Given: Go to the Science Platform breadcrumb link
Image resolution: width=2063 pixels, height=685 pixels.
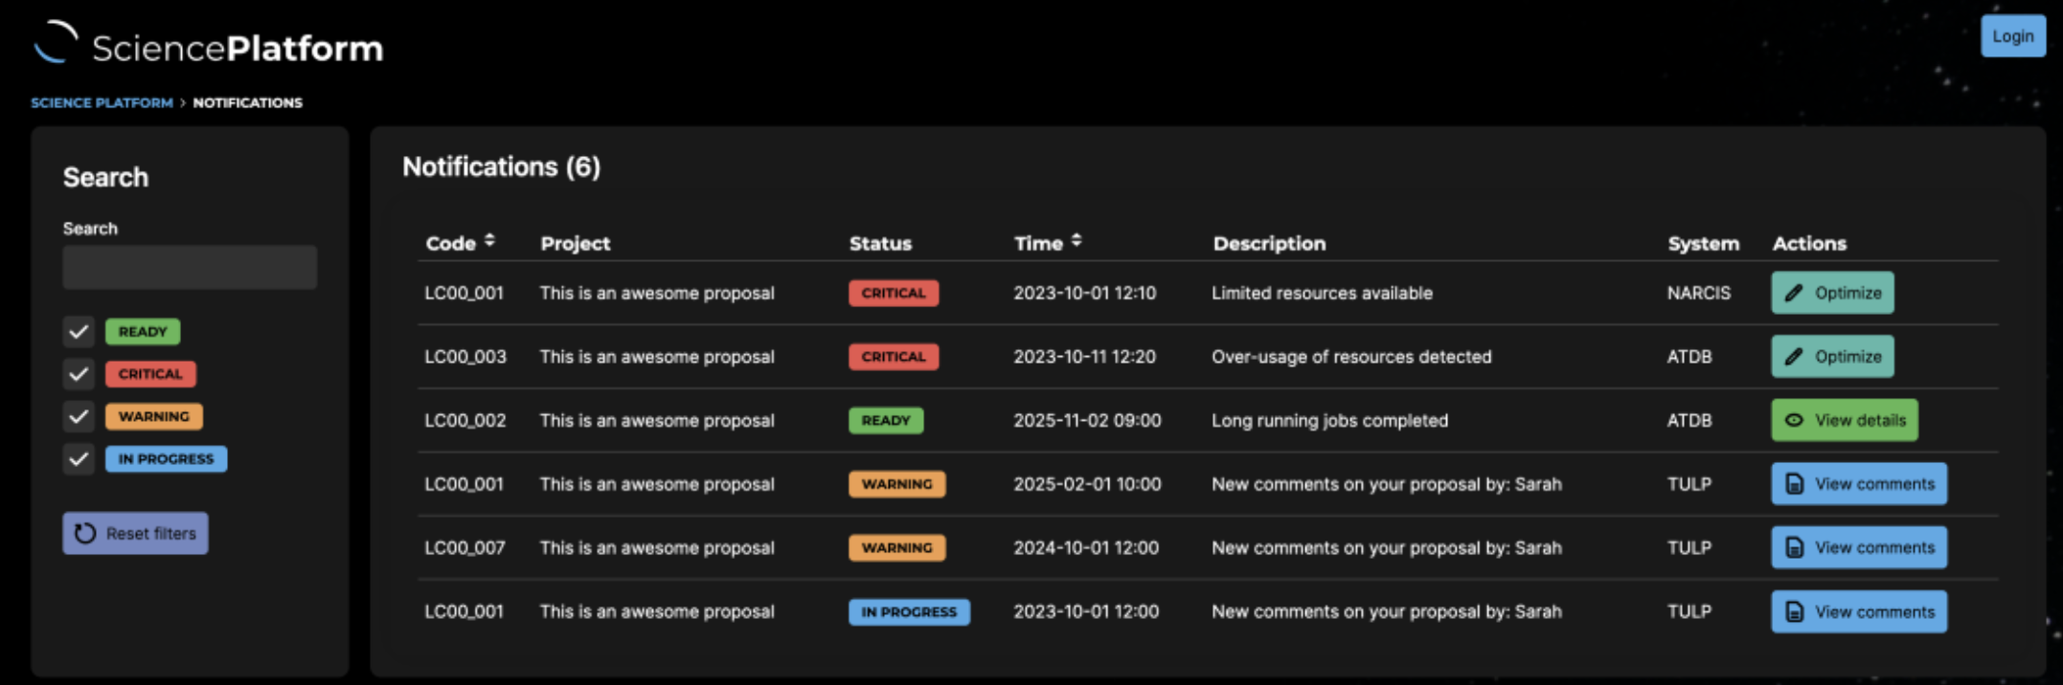Looking at the screenshot, I should pyautogui.click(x=102, y=102).
